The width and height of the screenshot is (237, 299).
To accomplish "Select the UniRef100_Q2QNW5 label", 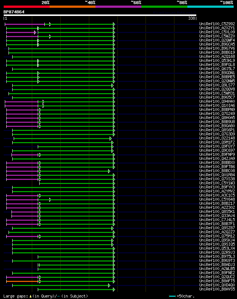I will click(217, 81).
